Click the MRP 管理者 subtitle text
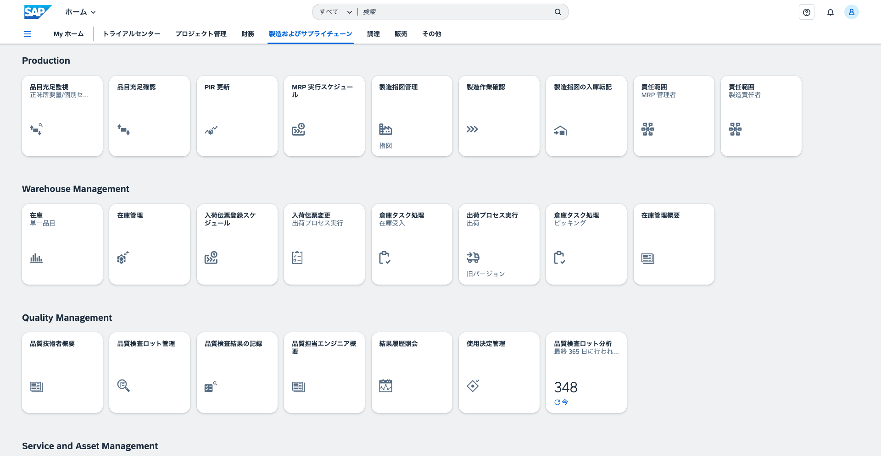This screenshot has height=456, width=881. [x=659, y=95]
